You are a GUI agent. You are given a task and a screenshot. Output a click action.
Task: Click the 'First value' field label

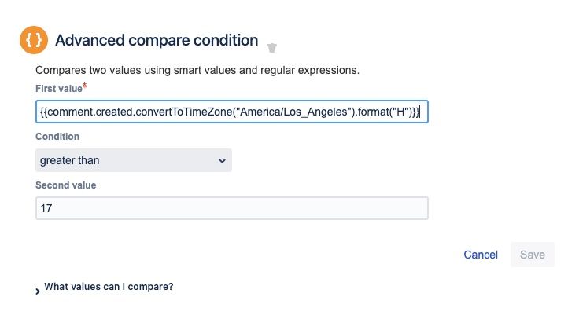click(58, 87)
